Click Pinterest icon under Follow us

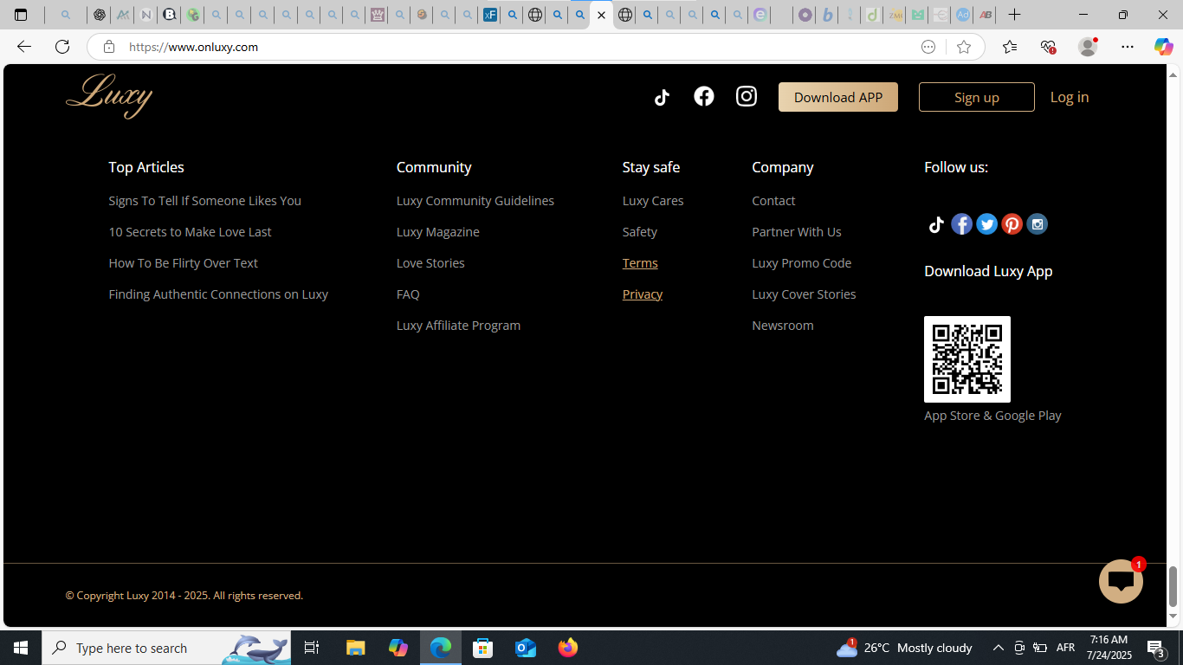tap(1012, 224)
